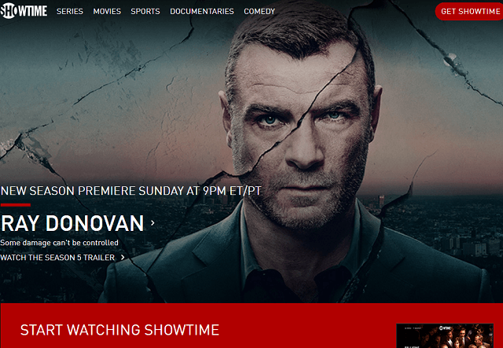Open the Ray Donovan show title
503x348 pixels.
[x=72, y=223]
